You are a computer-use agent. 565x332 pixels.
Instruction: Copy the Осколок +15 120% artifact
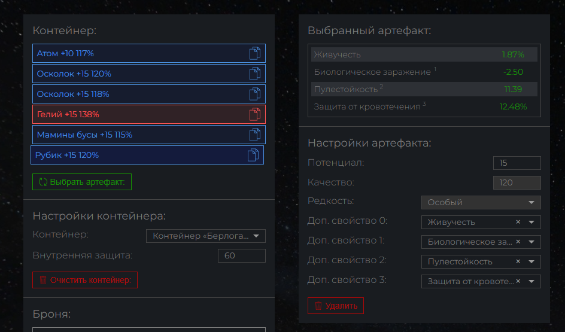tap(255, 74)
